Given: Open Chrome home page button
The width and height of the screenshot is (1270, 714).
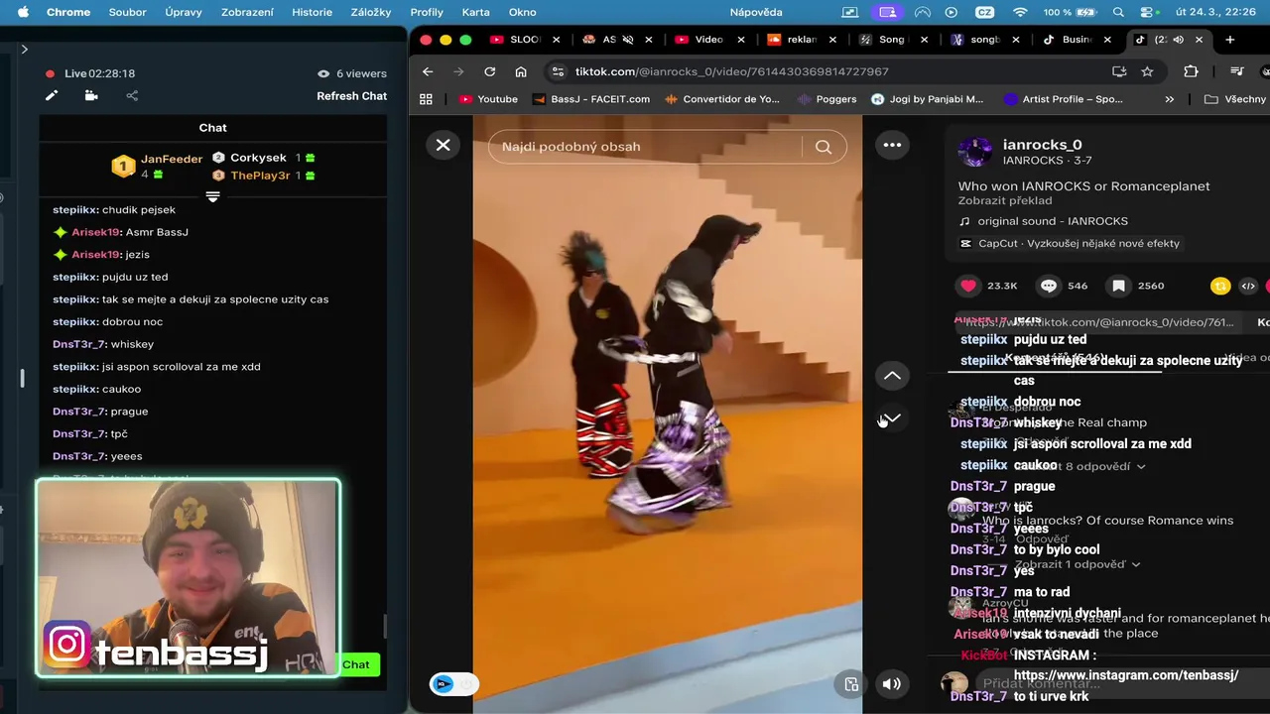Looking at the screenshot, I should 521,71.
